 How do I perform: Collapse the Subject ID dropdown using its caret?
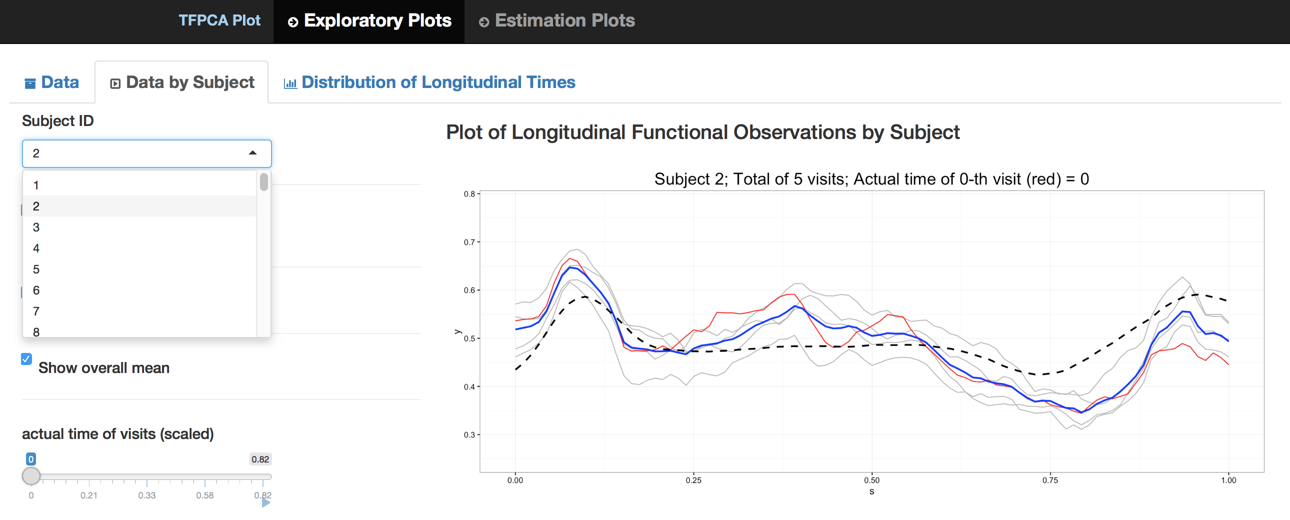pos(253,153)
